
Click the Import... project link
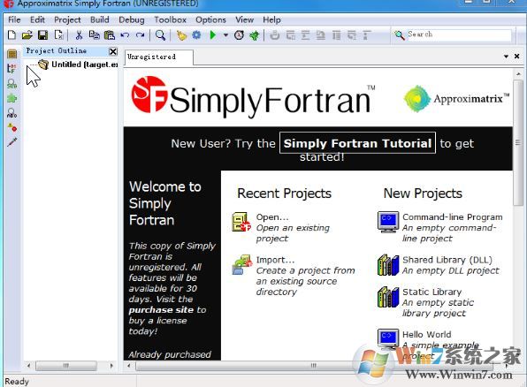(x=275, y=260)
